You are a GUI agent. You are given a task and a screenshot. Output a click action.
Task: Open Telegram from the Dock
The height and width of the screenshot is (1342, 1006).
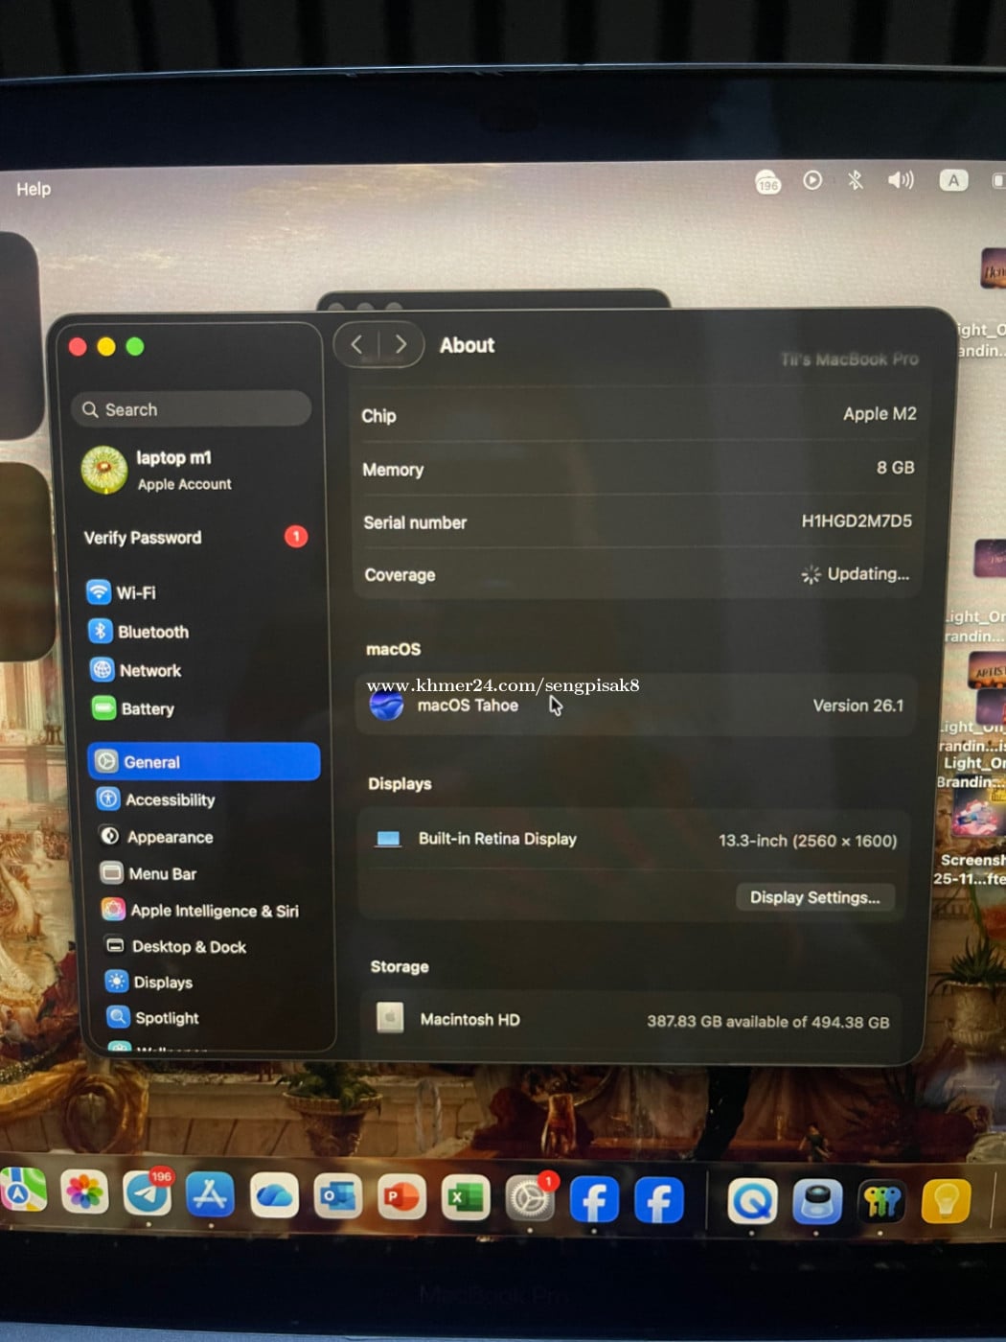point(148,1195)
